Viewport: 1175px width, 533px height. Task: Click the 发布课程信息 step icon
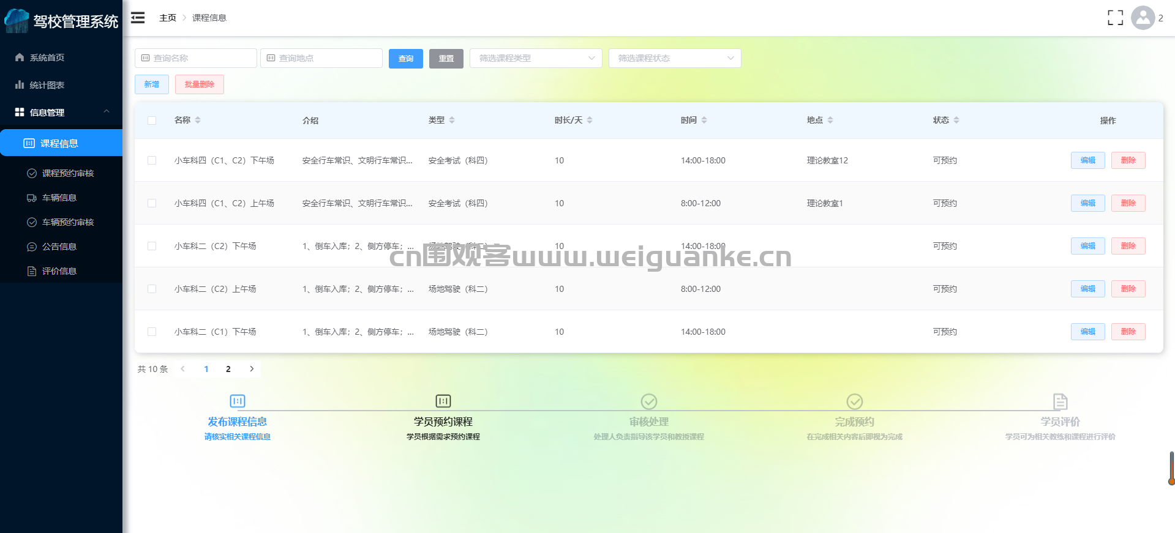[x=238, y=401]
